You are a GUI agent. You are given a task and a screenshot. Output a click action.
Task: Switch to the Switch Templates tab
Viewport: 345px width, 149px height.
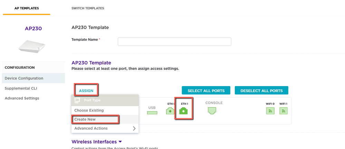pyautogui.click(x=88, y=8)
